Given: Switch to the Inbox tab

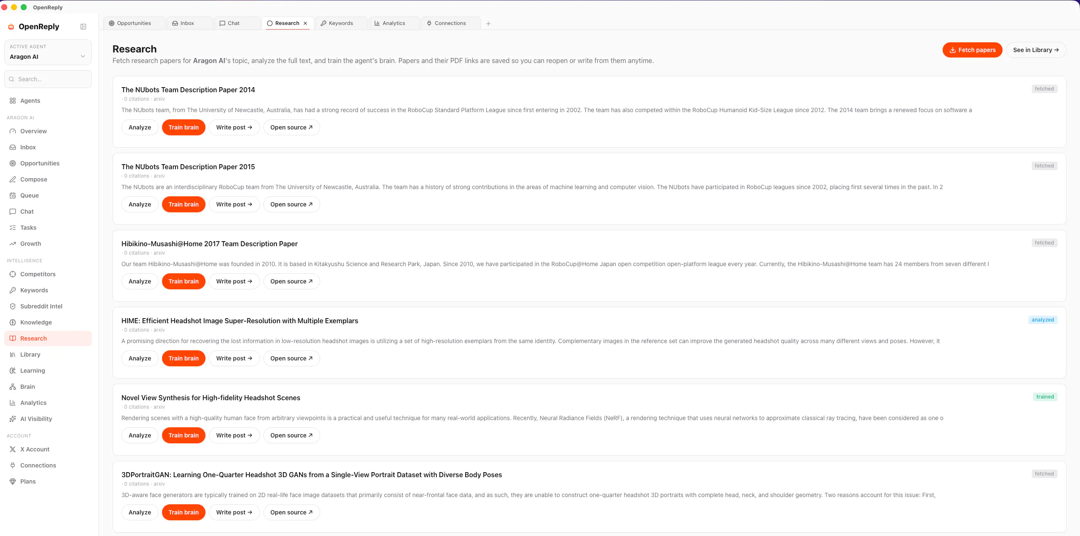Looking at the screenshot, I should tap(189, 23).
